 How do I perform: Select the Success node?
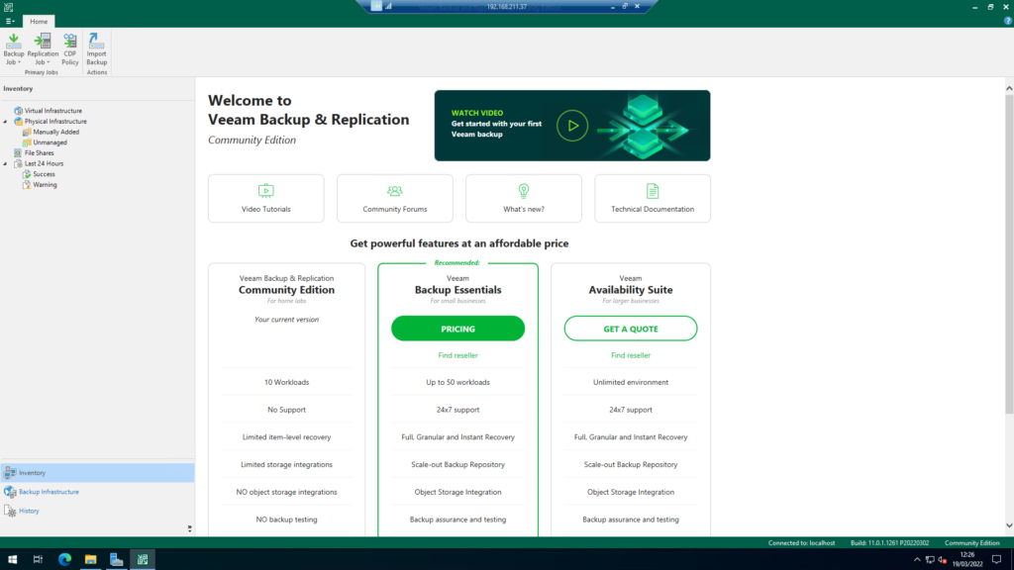click(44, 174)
